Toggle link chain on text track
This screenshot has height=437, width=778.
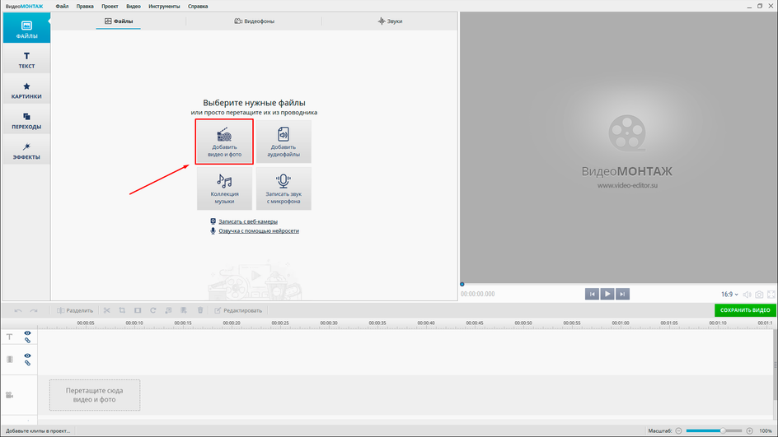pos(27,341)
